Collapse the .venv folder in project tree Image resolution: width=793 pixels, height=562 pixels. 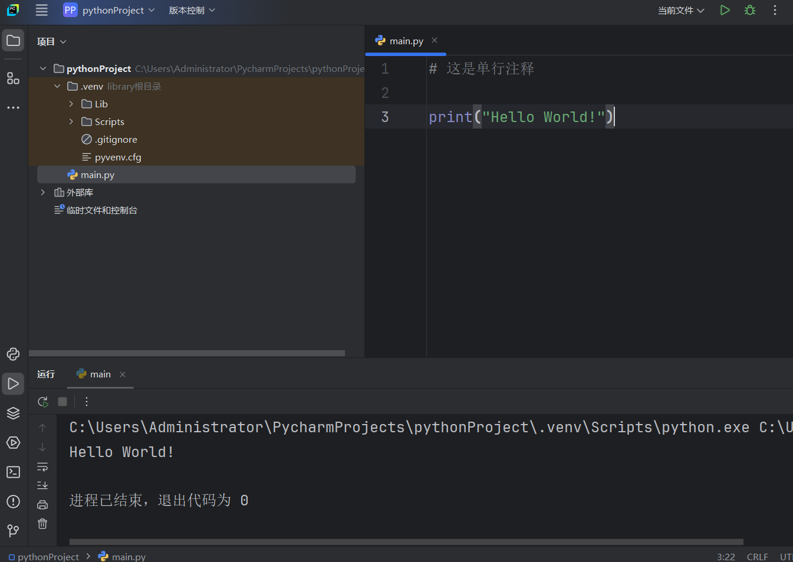click(57, 86)
